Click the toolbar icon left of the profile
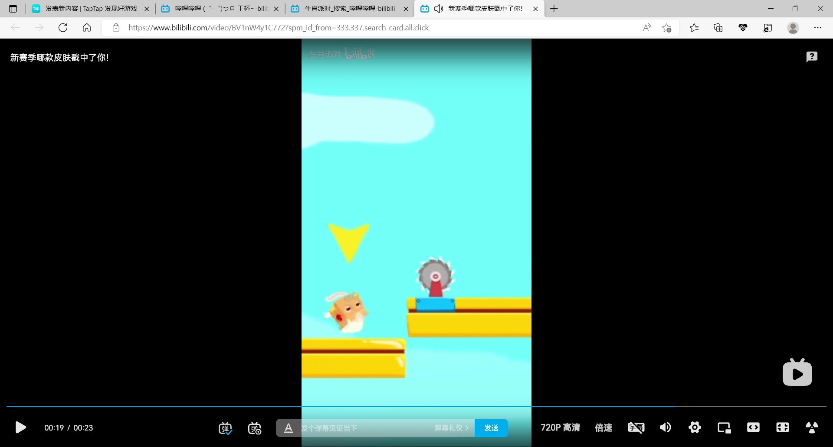Screen dimensions: 833x447 tap(767, 28)
